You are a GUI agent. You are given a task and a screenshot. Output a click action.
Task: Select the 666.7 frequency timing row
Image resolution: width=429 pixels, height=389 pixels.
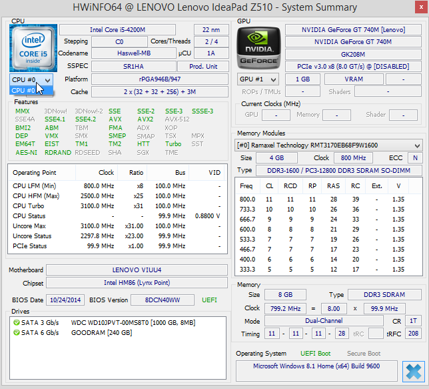coord(328,220)
